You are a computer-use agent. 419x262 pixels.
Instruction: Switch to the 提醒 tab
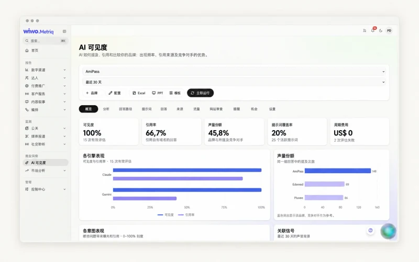[x=237, y=109]
